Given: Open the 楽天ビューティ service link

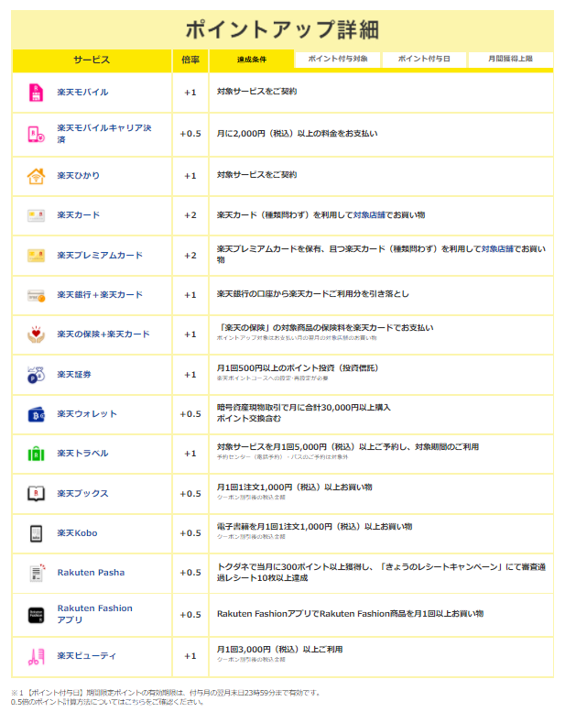Looking at the screenshot, I should click(87, 656).
